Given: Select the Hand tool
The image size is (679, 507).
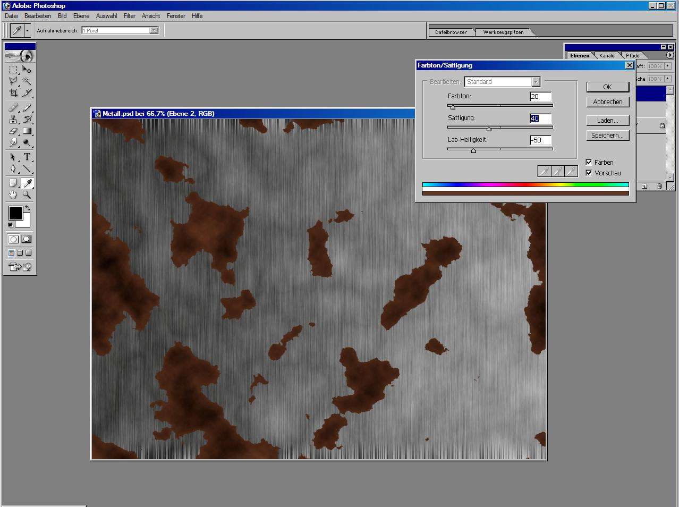Looking at the screenshot, I should point(13,195).
